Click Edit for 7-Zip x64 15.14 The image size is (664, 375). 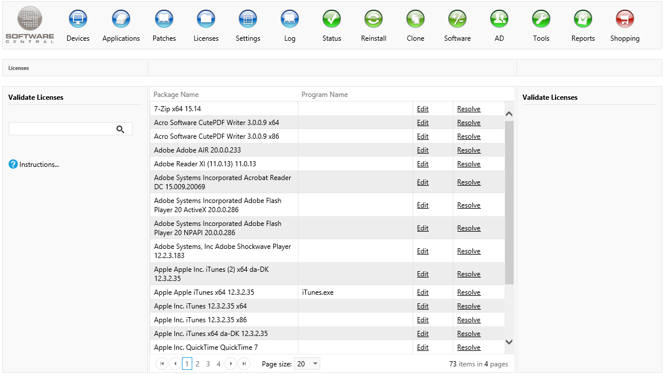tap(423, 109)
